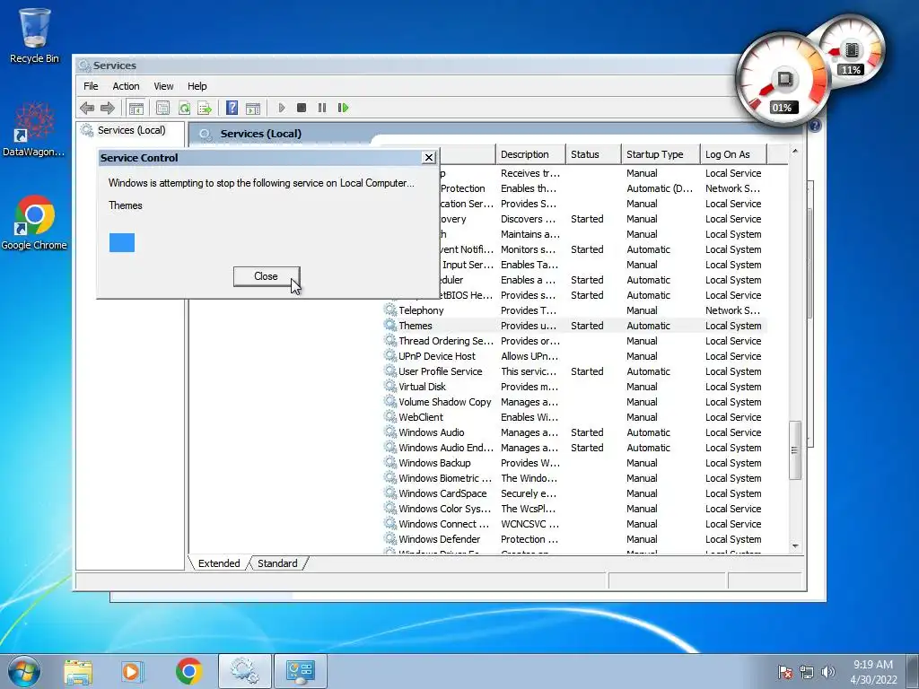Image resolution: width=919 pixels, height=689 pixels.
Task: Open Chrome from the taskbar
Action: (x=188, y=671)
